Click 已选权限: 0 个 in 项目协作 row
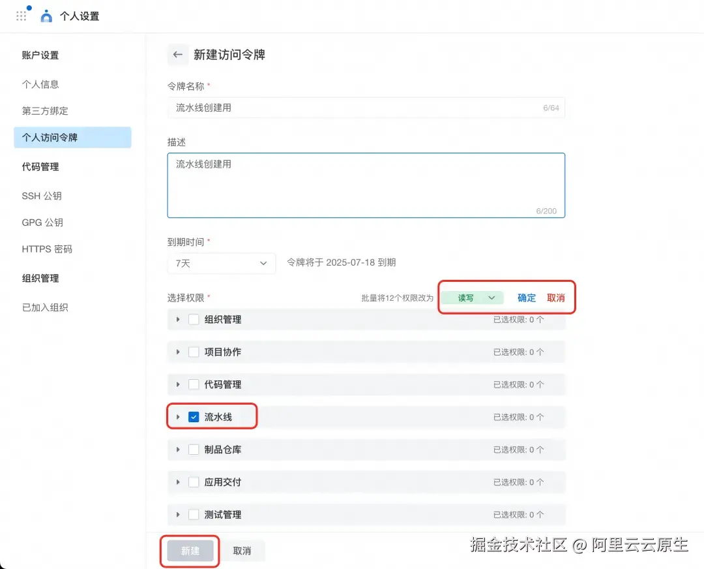 coord(519,352)
